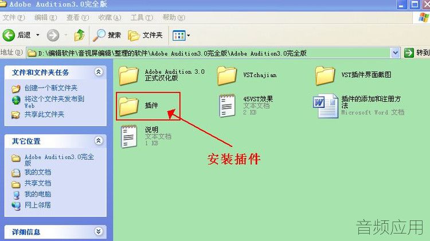Click the 说明 file name label

click(x=151, y=129)
